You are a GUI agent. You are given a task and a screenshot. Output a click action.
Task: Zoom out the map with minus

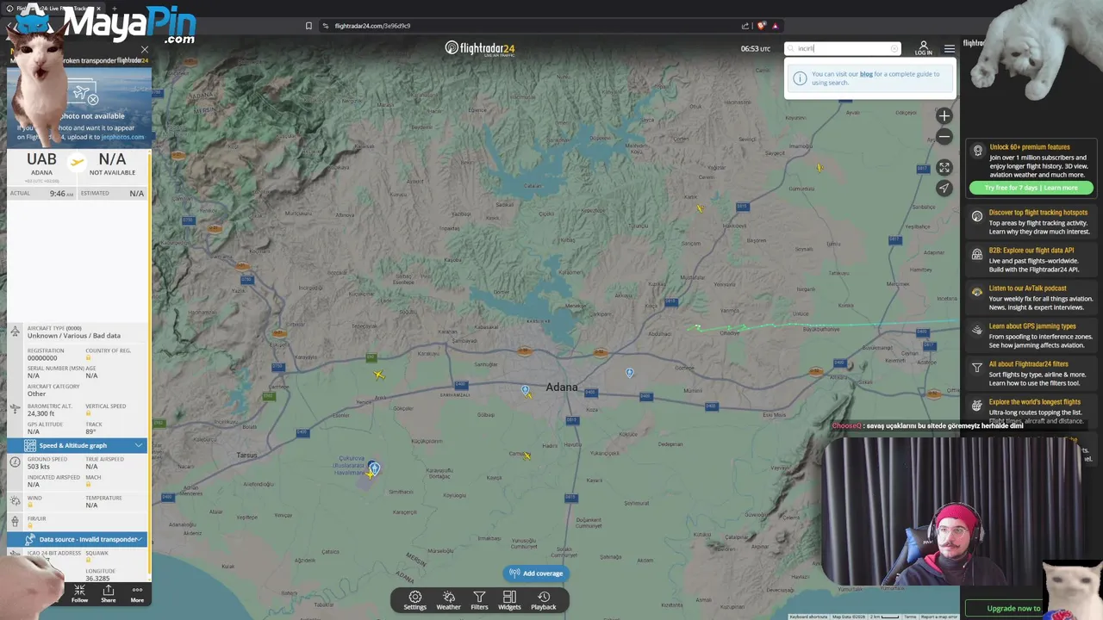pyautogui.click(x=944, y=136)
